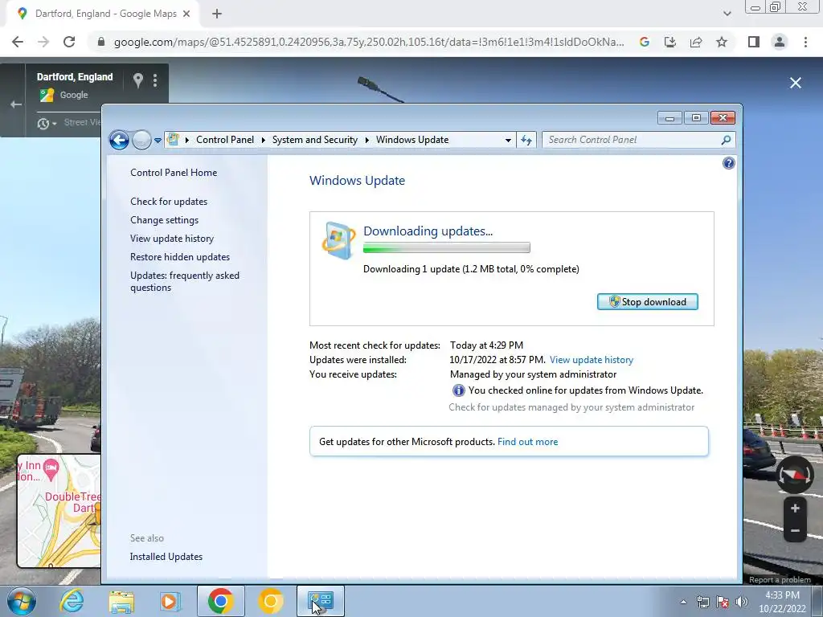Open Windows Explorer from taskbar
This screenshot has width=823, height=617.
point(121,601)
